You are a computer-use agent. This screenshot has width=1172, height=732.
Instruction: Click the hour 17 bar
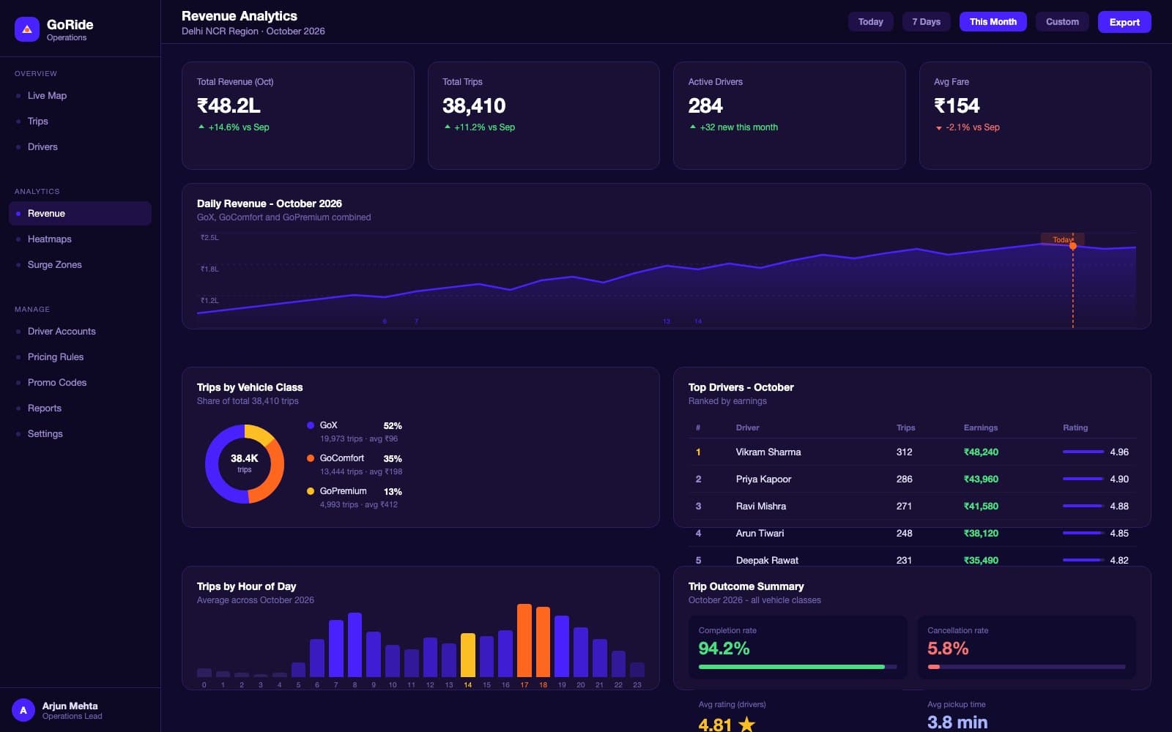[x=524, y=640]
